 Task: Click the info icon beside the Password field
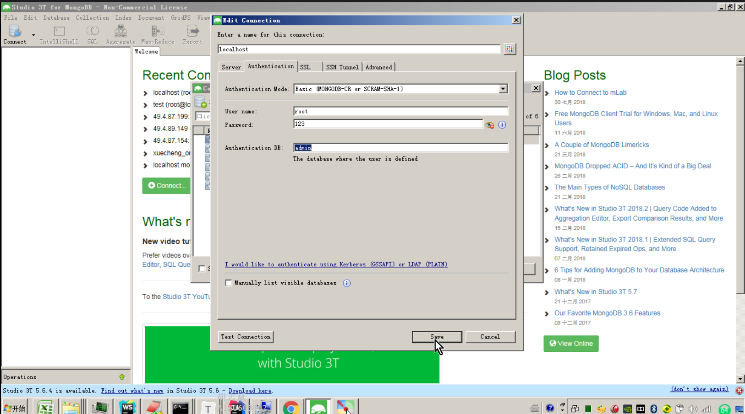(502, 125)
